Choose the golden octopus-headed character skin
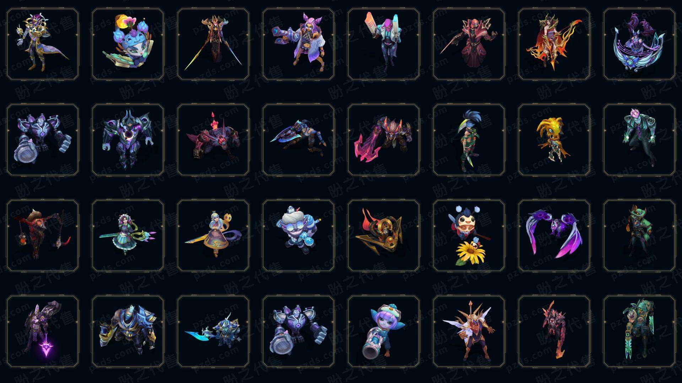This screenshot has height=383, width=682. click(554, 140)
